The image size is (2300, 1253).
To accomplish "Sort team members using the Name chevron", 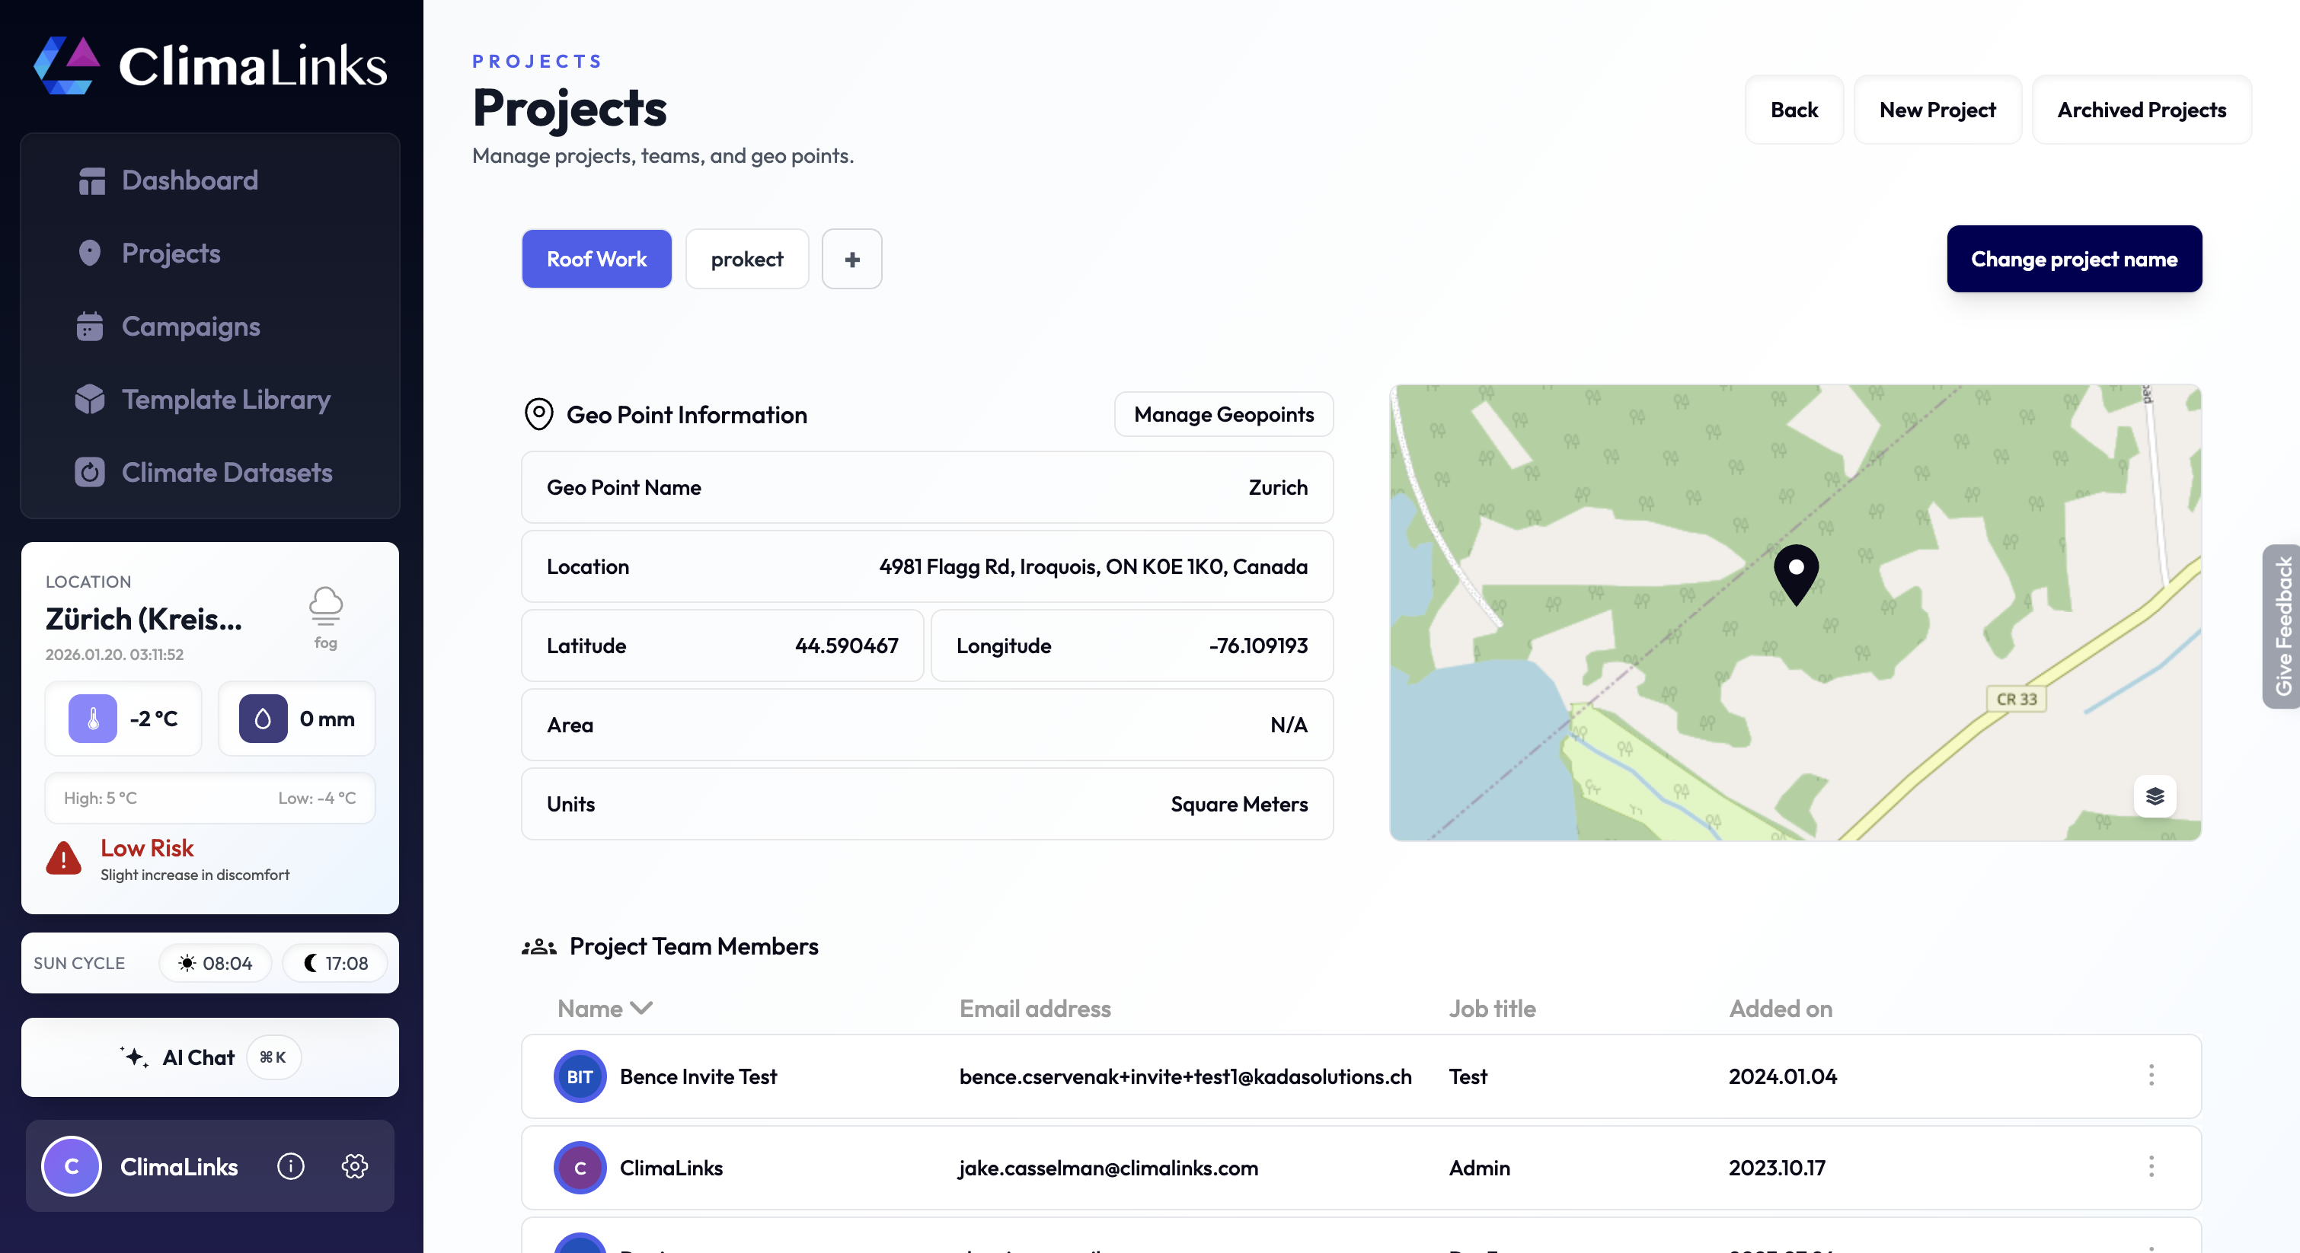I will 641,1008.
